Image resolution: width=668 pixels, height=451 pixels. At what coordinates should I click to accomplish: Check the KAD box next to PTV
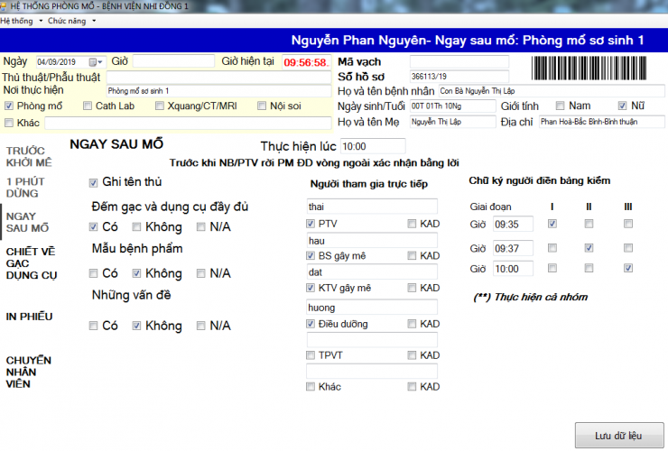pos(412,224)
